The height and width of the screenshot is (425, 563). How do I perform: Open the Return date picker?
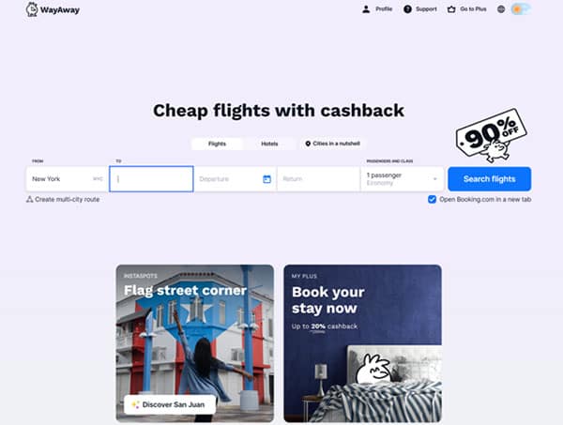pyautogui.click(x=318, y=179)
